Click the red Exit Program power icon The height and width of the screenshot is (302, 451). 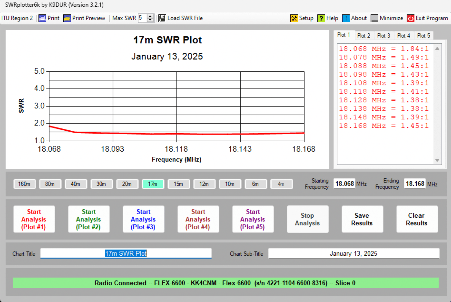411,18
